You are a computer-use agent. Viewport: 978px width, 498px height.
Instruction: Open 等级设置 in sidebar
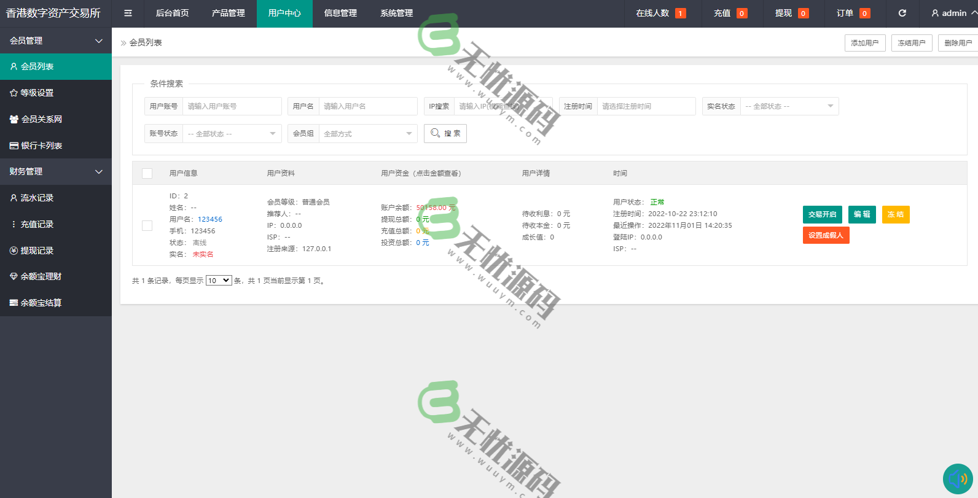click(x=56, y=93)
